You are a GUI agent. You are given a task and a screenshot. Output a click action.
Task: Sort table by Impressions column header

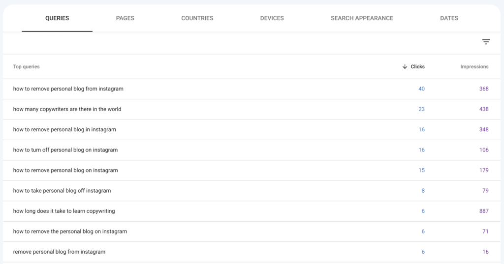coord(474,67)
